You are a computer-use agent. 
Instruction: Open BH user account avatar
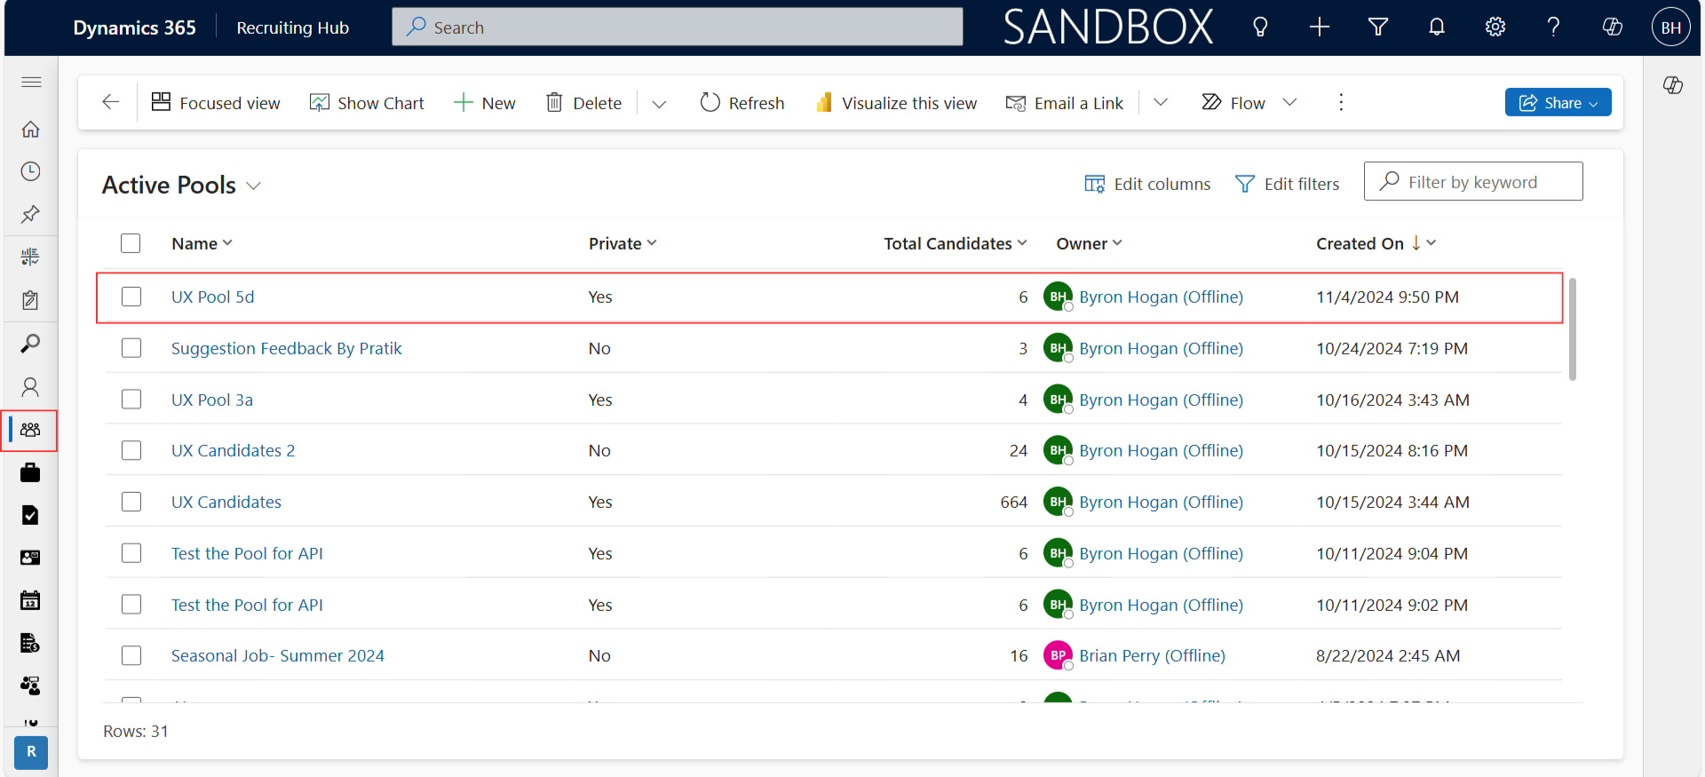[x=1671, y=28]
